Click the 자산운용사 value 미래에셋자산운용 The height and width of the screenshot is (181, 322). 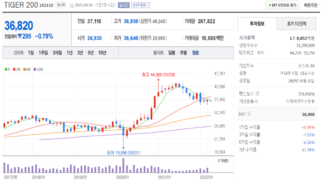coord(300,101)
